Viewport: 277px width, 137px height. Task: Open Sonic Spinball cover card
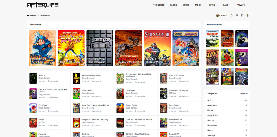186,48
